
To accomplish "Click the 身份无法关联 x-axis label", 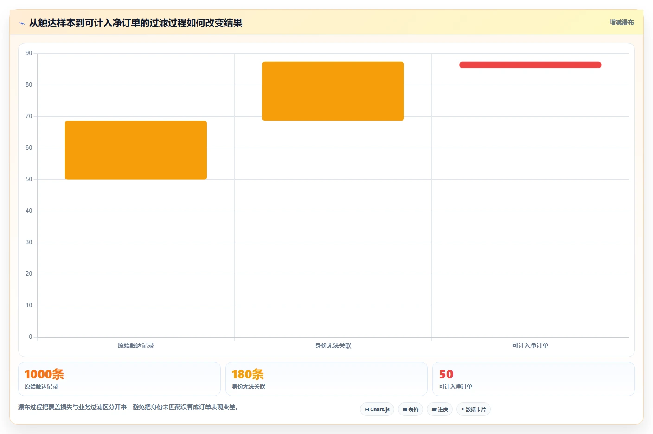I will tap(333, 345).
